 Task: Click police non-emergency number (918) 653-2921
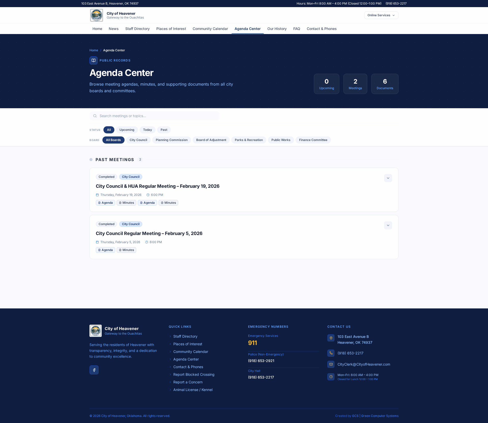261,361
